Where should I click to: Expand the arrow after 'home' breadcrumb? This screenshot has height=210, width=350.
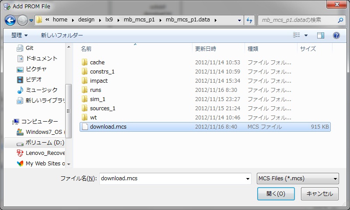pyautogui.click(x=73, y=20)
